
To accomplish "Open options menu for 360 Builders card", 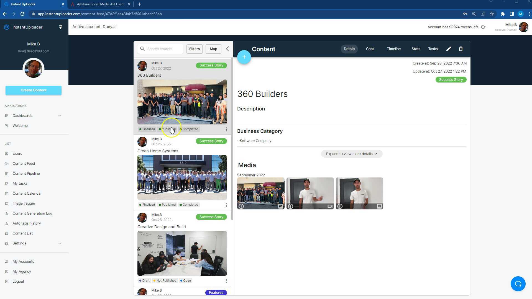I will pyautogui.click(x=226, y=129).
